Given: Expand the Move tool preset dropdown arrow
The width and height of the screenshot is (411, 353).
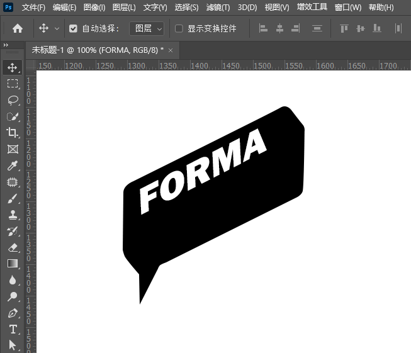Looking at the screenshot, I should click(57, 28).
